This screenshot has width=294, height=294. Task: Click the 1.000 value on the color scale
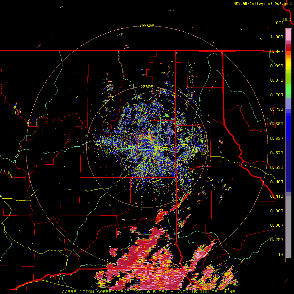point(277,37)
